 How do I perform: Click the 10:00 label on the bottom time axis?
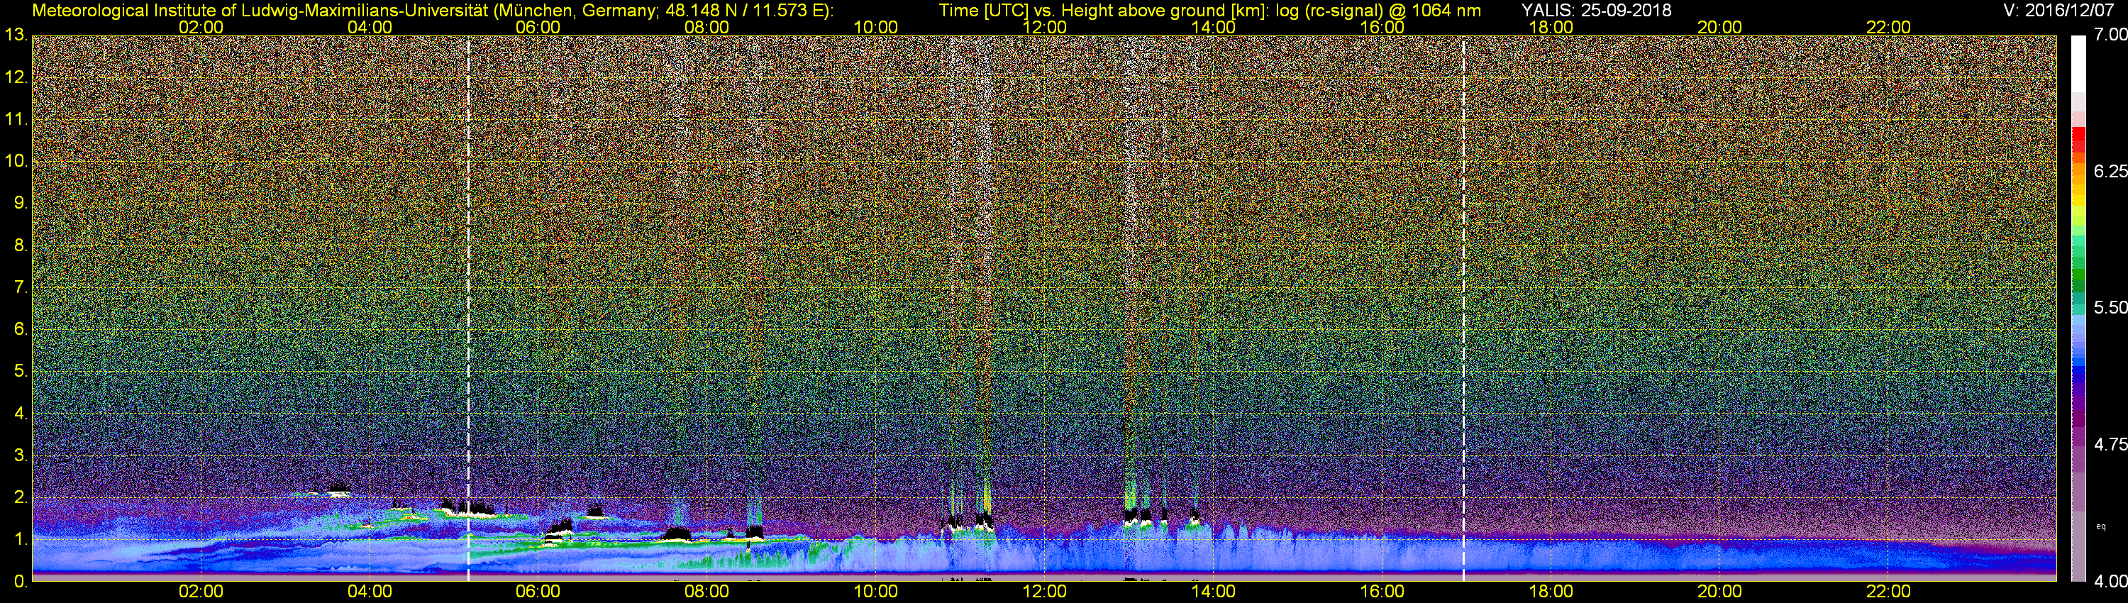pyautogui.click(x=875, y=592)
